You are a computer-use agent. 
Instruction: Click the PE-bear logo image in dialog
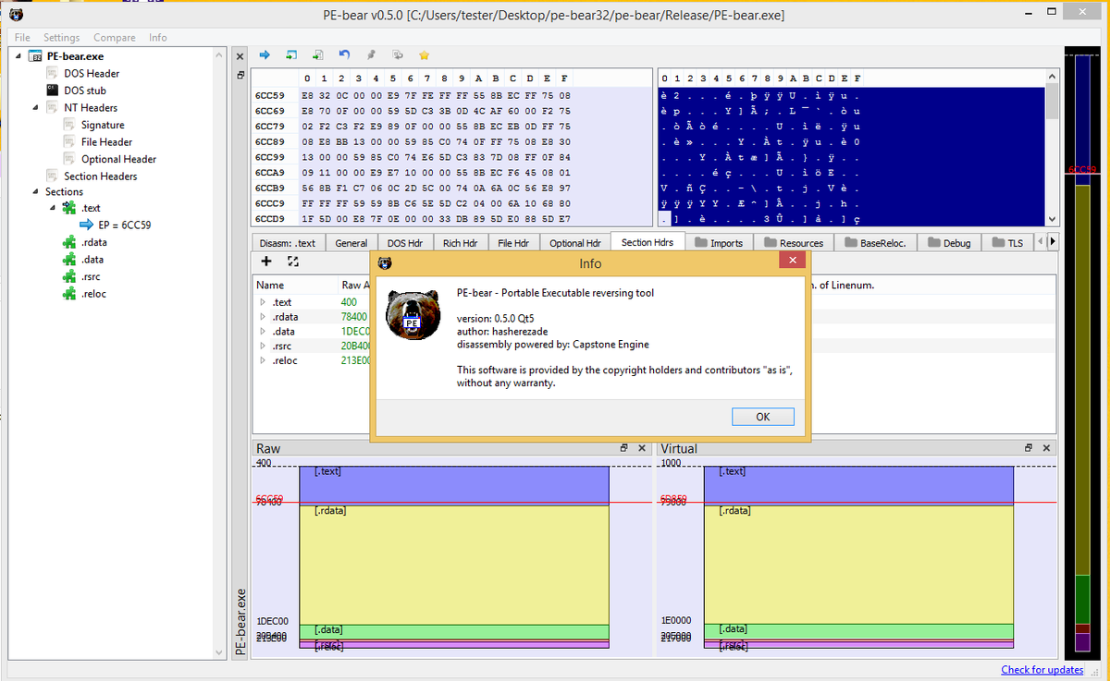click(412, 314)
